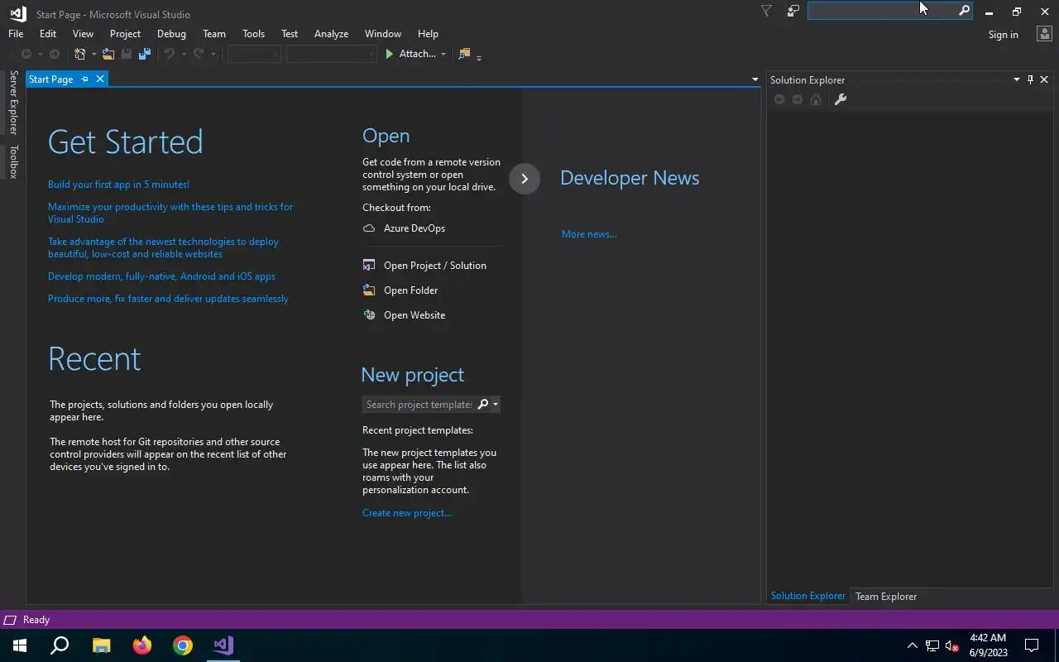Open the Tools menu
This screenshot has height=662, width=1059.
click(x=253, y=34)
